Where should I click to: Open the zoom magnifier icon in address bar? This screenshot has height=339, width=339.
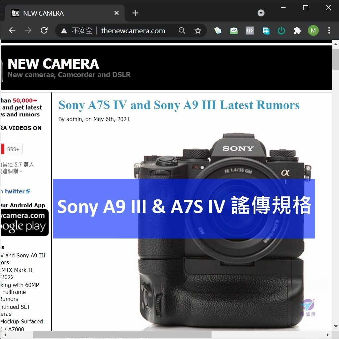(182, 31)
